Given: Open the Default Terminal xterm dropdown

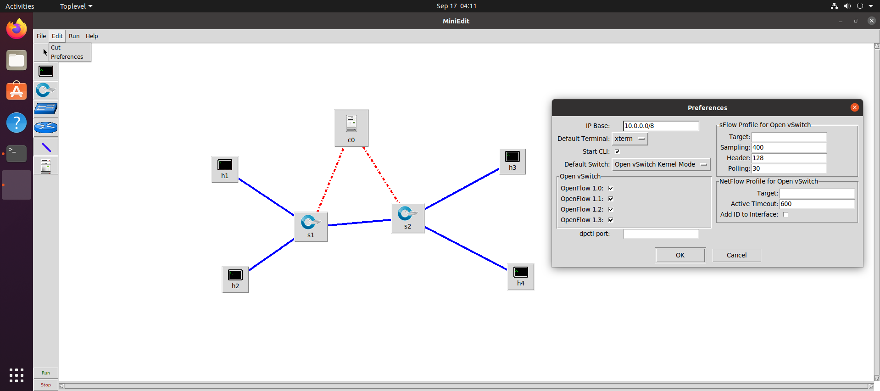Looking at the screenshot, I should tap(630, 139).
